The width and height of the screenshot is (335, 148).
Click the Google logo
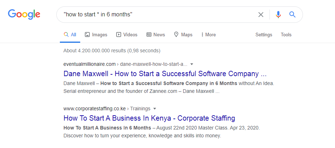24,15
